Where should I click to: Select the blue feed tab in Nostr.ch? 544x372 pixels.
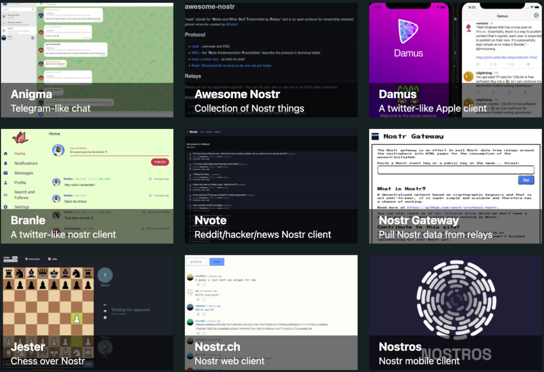tap(216, 262)
